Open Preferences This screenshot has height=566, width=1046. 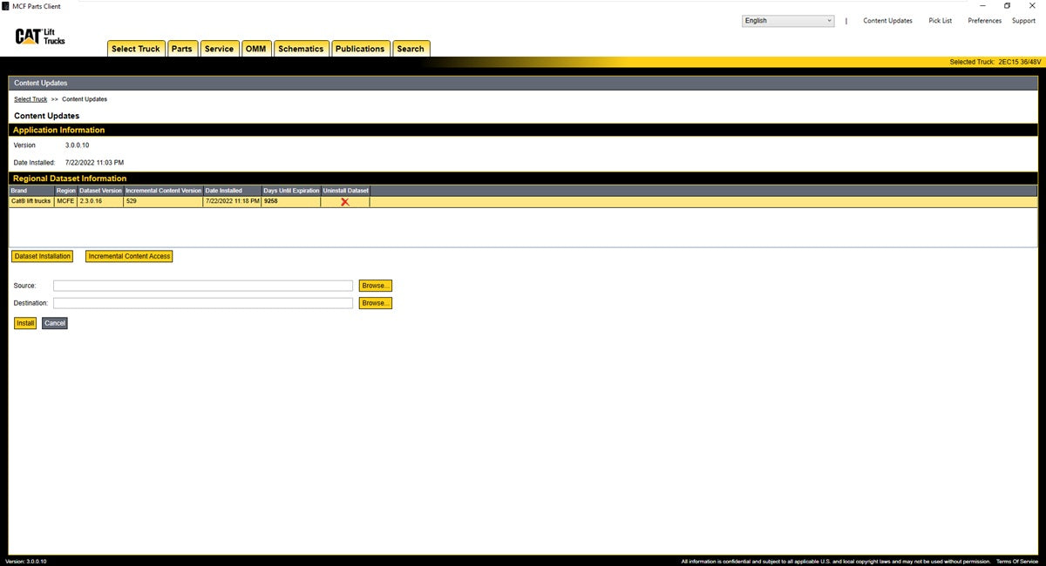pyautogui.click(x=985, y=21)
